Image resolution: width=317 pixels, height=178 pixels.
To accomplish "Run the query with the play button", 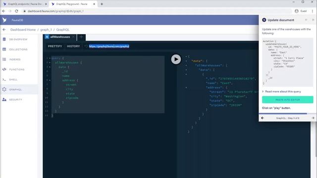I will tap(176, 59).
